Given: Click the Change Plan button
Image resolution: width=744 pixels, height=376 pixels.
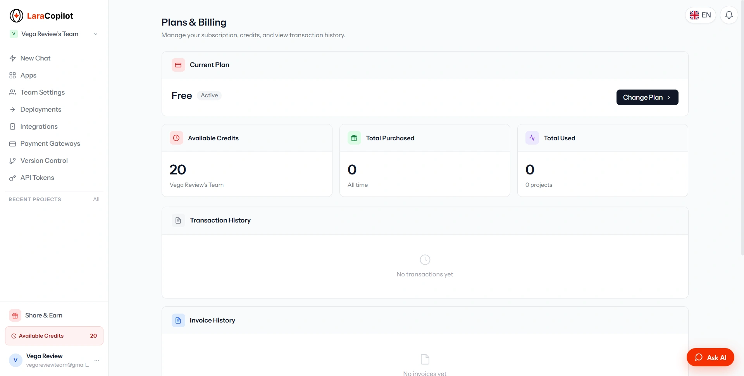Looking at the screenshot, I should (x=647, y=97).
